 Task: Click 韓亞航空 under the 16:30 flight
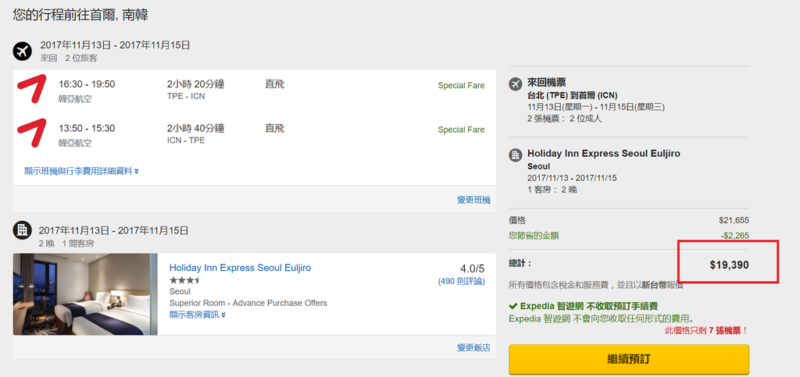(x=76, y=99)
